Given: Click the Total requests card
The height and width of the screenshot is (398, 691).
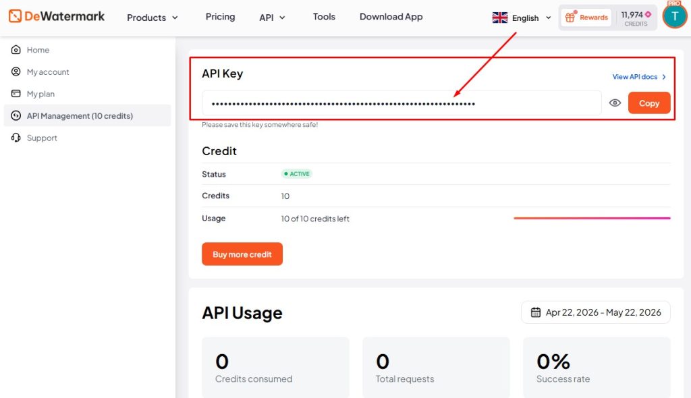Looking at the screenshot, I should (436, 367).
